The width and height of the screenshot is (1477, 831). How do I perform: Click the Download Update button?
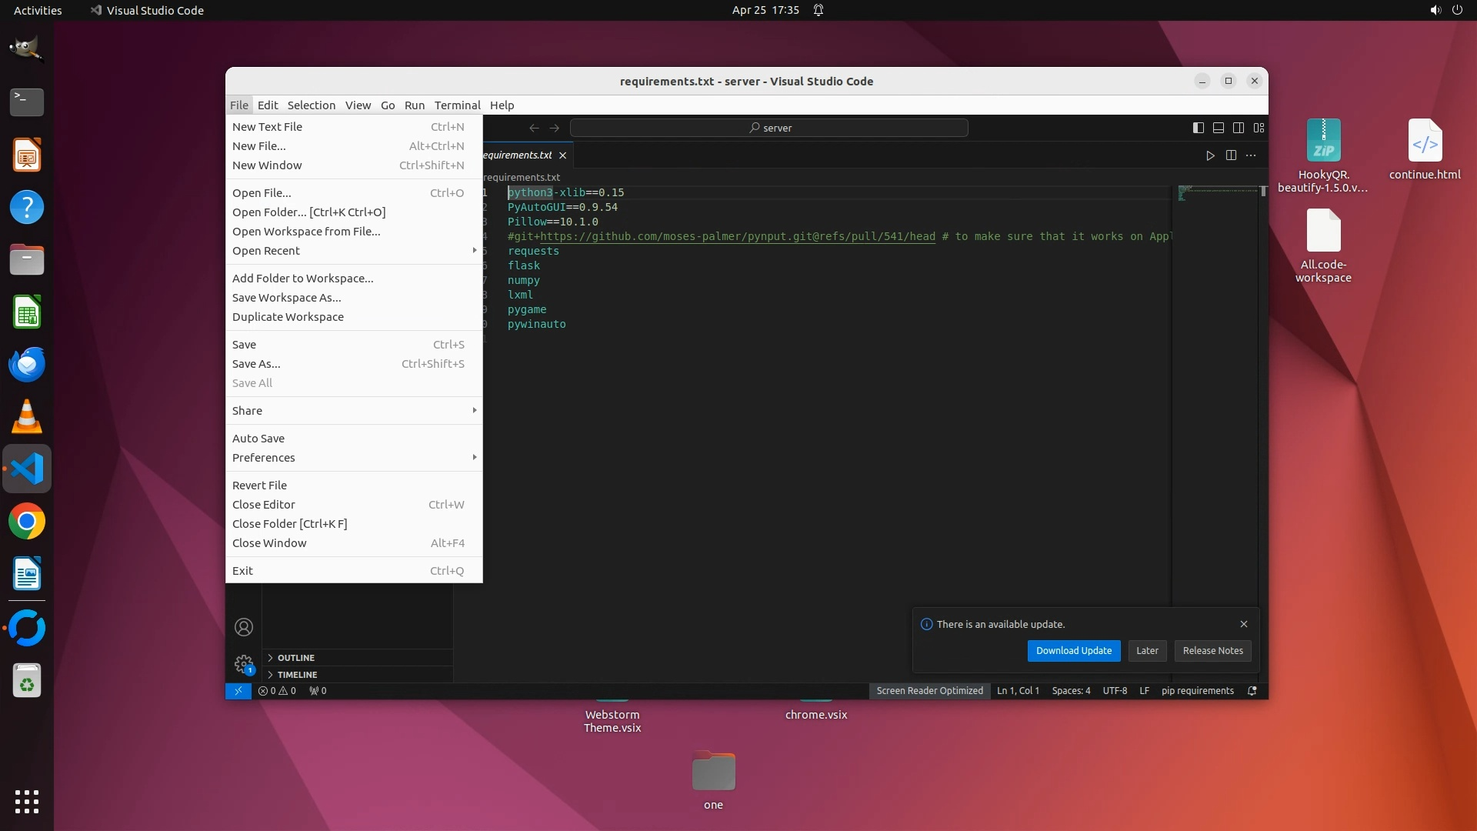[1073, 651]
